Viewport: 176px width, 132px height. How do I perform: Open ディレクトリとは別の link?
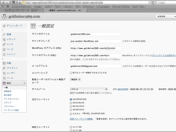pos(164,56)
